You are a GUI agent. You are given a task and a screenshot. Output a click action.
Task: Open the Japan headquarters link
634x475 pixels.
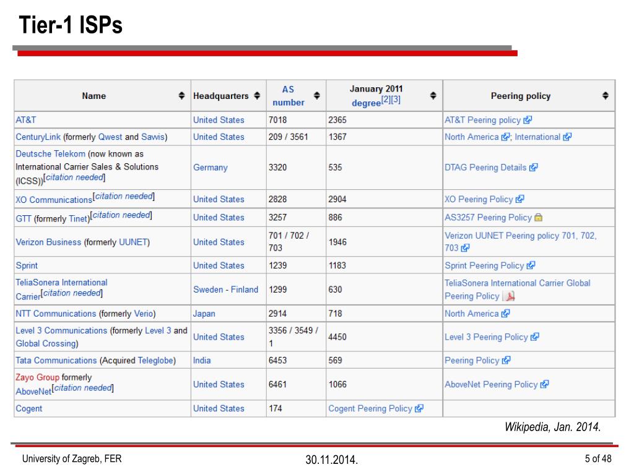click(204, 314)
